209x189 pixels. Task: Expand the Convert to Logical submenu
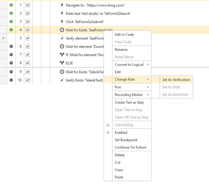coord(148,65)
